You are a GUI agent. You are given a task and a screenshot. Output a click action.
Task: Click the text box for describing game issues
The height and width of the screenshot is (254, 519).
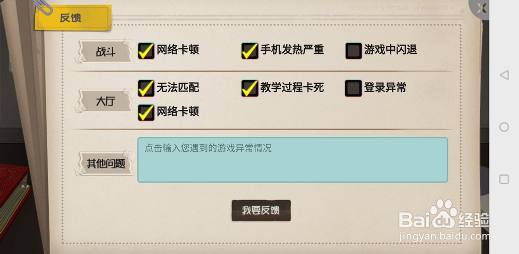pos(293,160)
